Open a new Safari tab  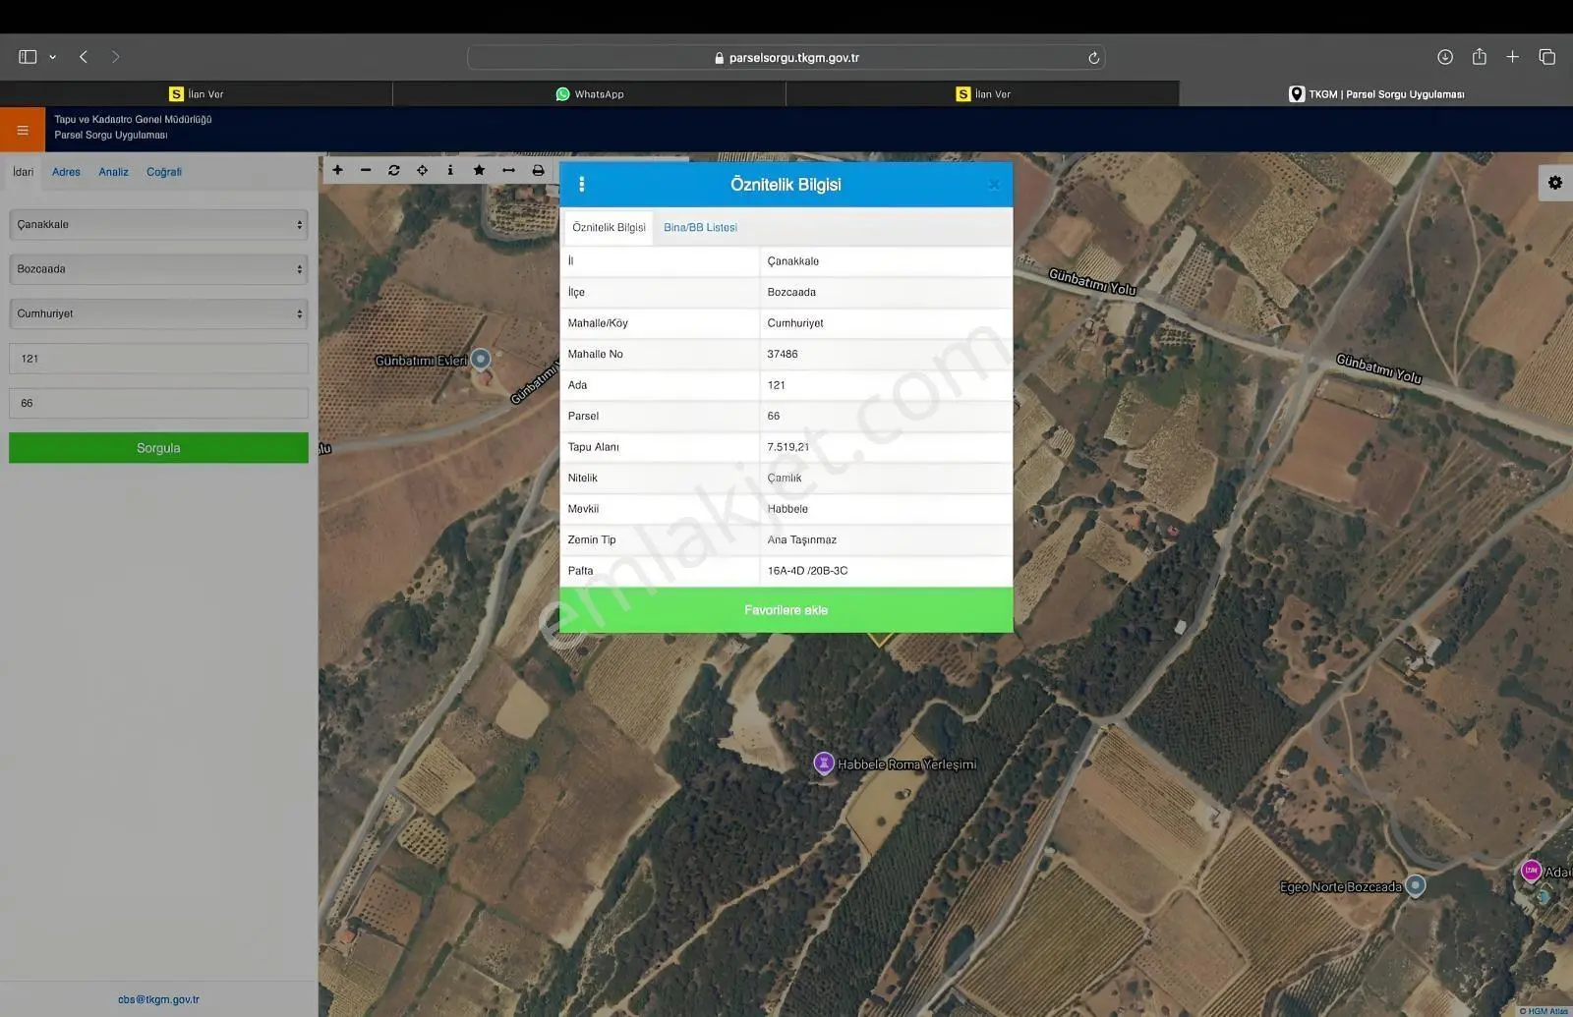[1513, 57]
